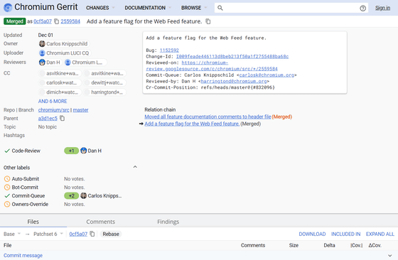Switch to the Findings tab
This screenshot has height=260, width=398.
(168, 222)
